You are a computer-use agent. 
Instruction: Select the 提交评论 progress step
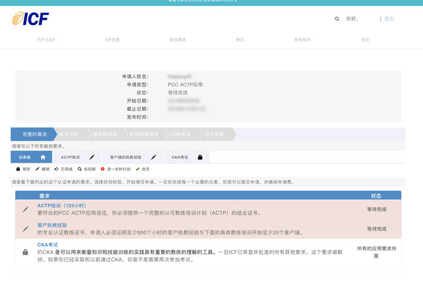(x=69, y=134)
